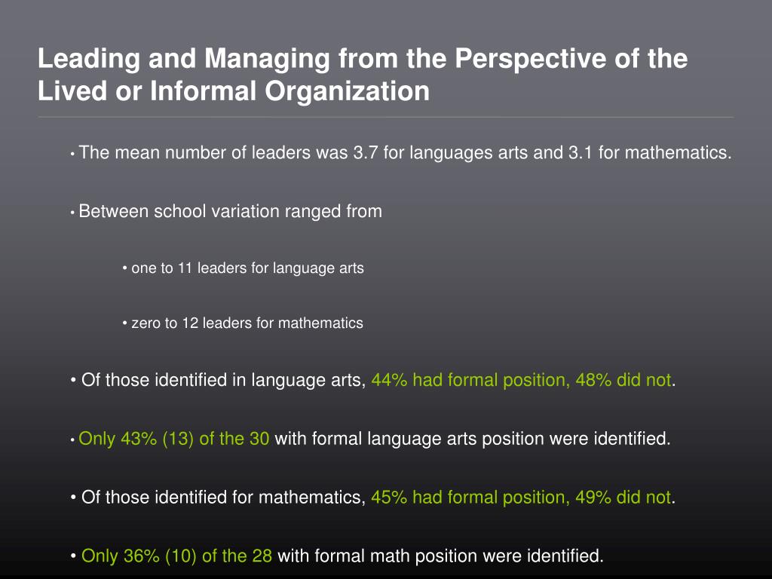772x579 pixels.
Task: Click 'Of those identified in language arts'
Action: (x=223, y=380)
